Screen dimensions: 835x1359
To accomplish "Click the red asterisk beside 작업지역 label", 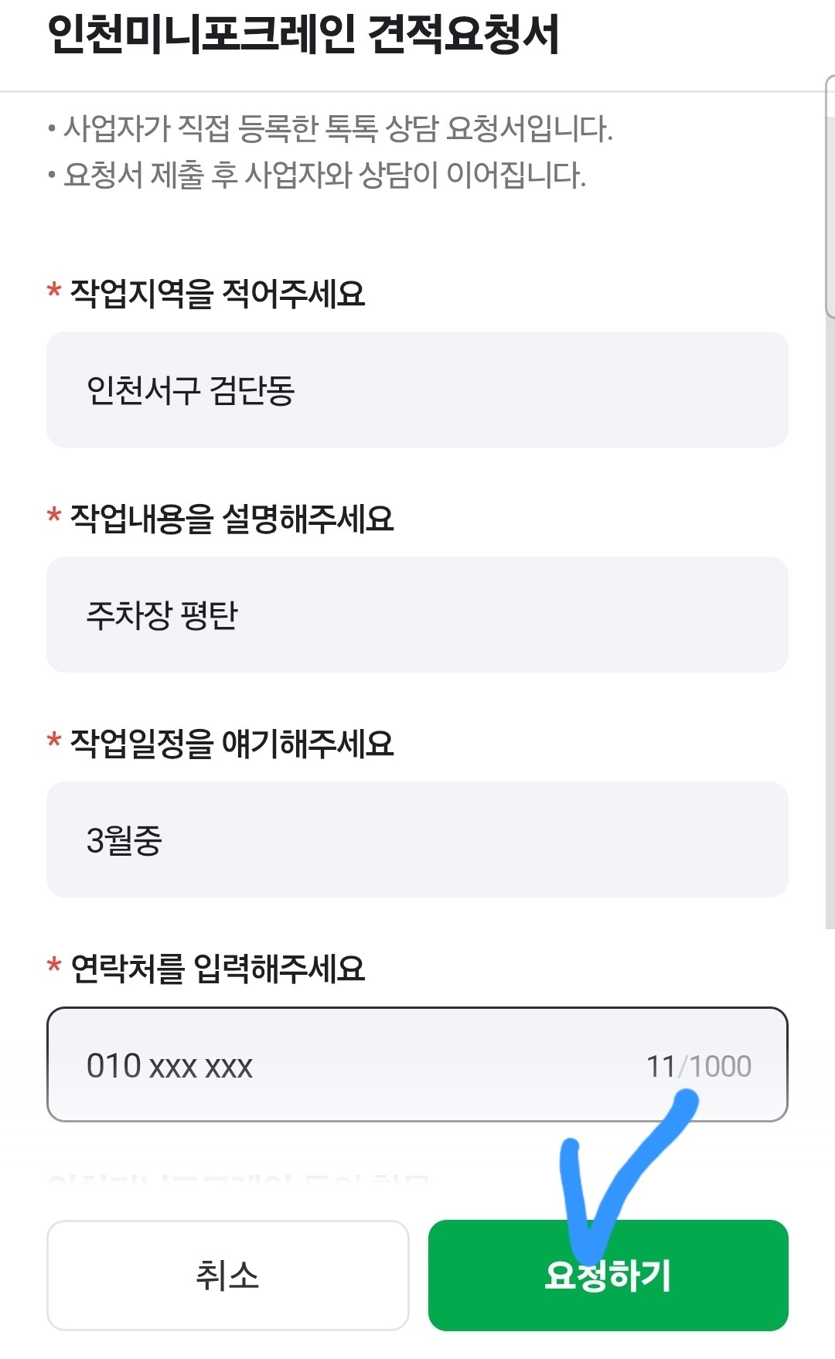I will (54, 291).
